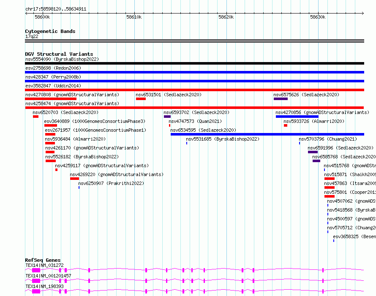Click the nsv4747573 (Quan2021) label
The height and width of the screenshot is (296, 376).
195,121
